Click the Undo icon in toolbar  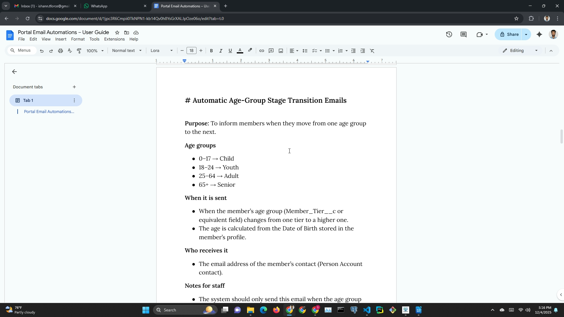pos(42,51)
